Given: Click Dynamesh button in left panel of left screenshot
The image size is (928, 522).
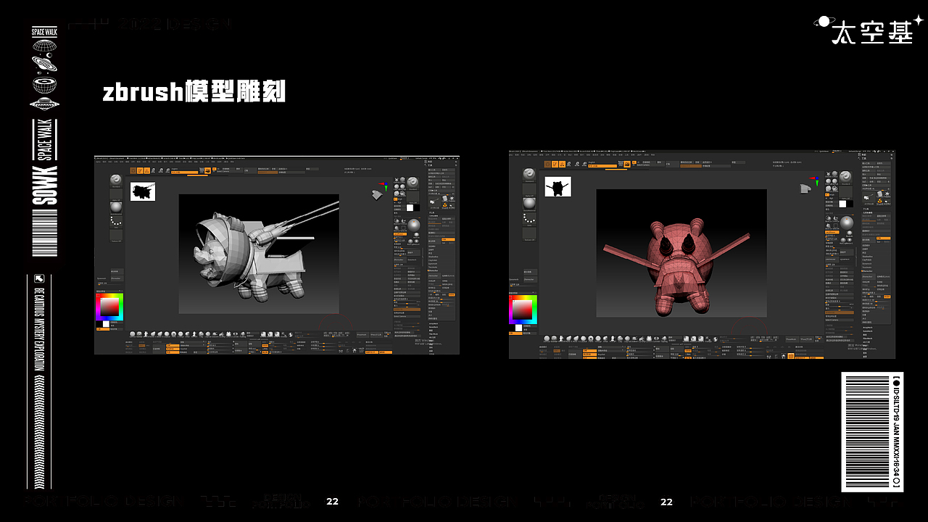Looking at the screenshot, I should [x=101, y=278].
